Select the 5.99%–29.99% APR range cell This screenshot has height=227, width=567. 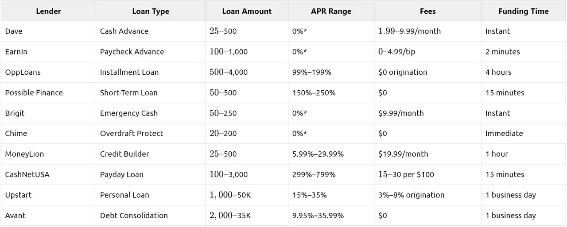(331, 154)
